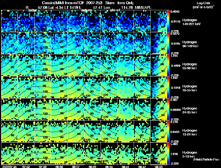Click the colorbar midpoint value '1.618'
Image resolution: width=221 pixels, height=168 pixels.
point(174,154)
